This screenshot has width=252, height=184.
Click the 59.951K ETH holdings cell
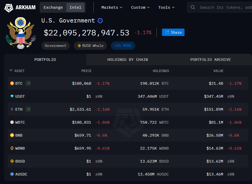pos(156,109)
